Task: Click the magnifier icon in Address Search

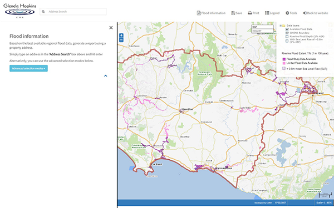Action: pyautogui.click(x=43, y=12)
